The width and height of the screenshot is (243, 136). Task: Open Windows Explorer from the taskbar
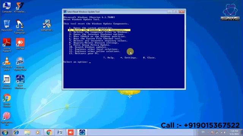click(27, 133)
